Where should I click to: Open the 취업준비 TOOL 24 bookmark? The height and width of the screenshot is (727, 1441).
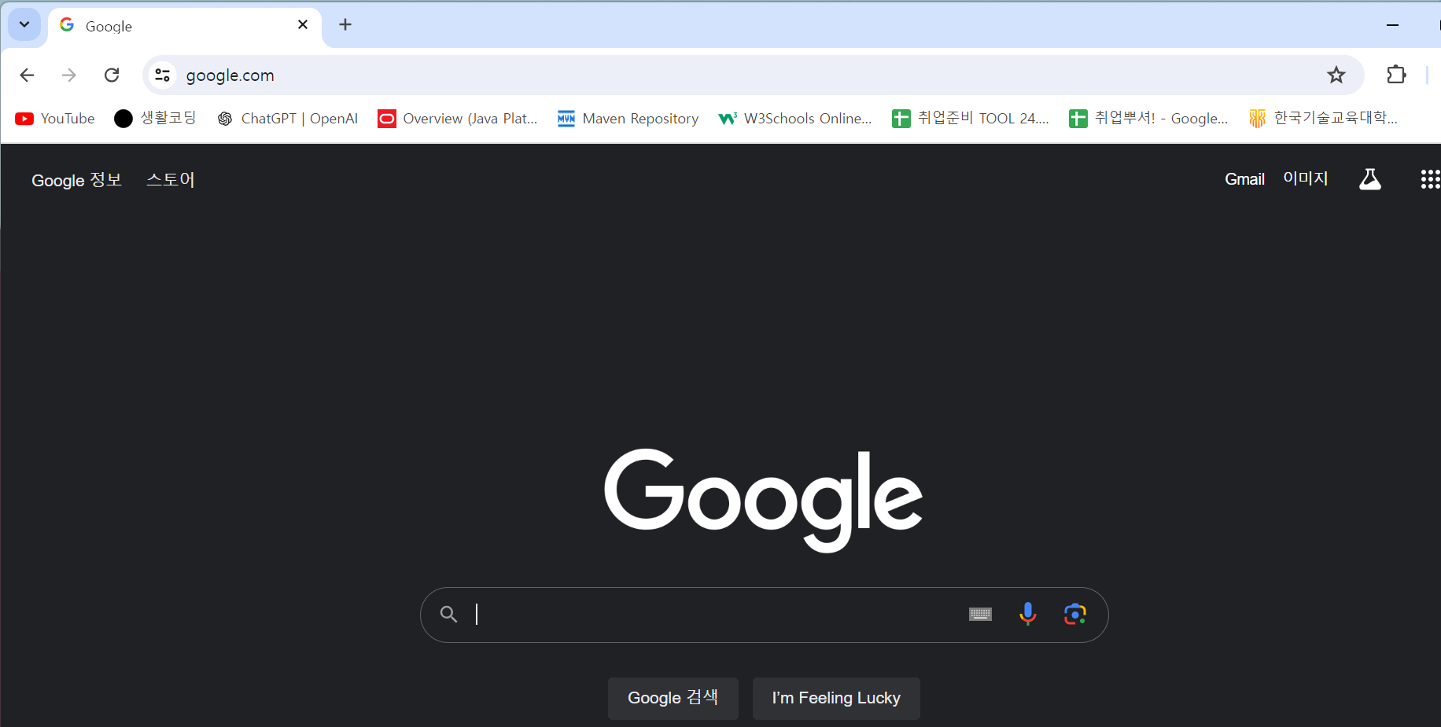[971, 119]
